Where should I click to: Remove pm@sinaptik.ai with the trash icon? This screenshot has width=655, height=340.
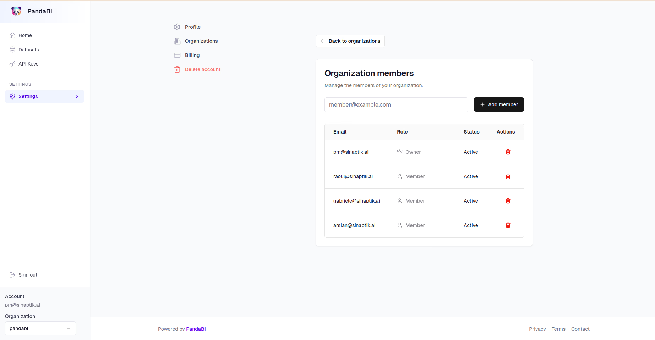click(x=508, y=152)
